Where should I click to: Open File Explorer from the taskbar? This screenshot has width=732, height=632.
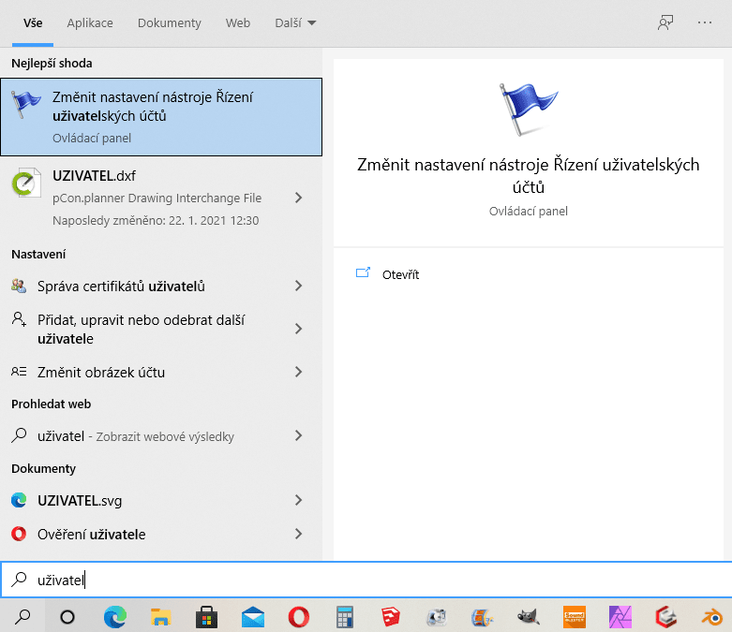click(x=160, y=617)
